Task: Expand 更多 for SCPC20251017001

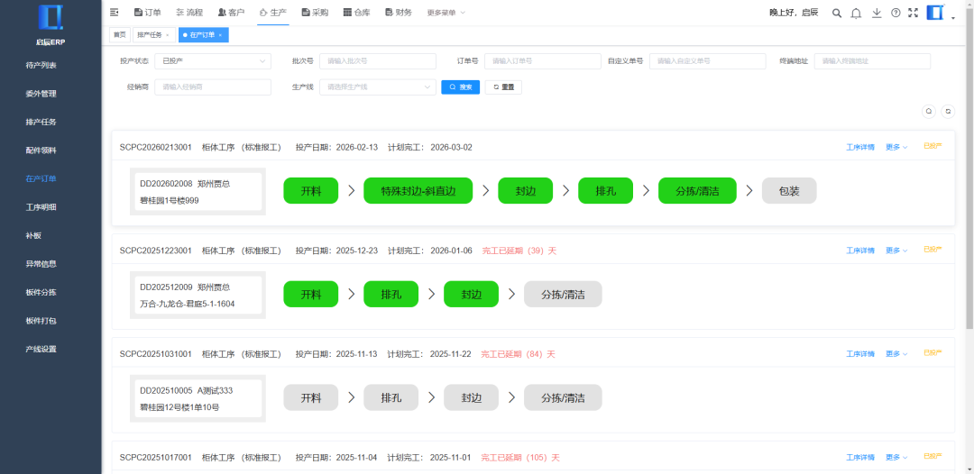Action: (896, 457)
